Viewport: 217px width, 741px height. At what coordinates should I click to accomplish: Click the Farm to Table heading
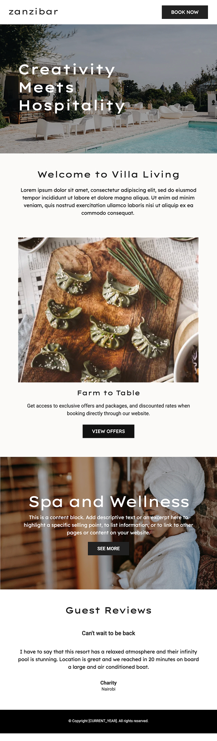coord(109,393)
